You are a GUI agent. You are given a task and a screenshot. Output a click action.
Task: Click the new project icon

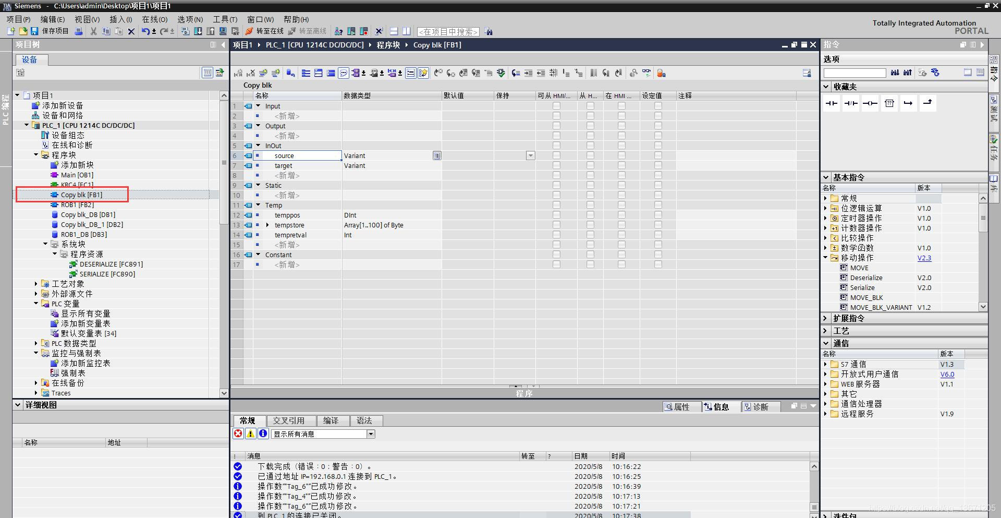(x=11, y=31)
